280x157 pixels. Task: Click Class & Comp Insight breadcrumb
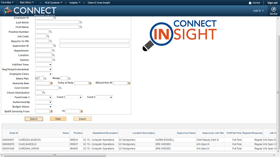(99, 3)
